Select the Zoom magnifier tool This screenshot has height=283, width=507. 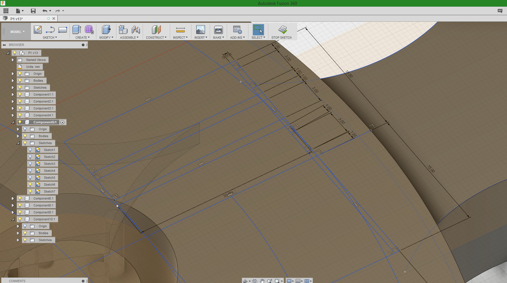pos(270,281)
